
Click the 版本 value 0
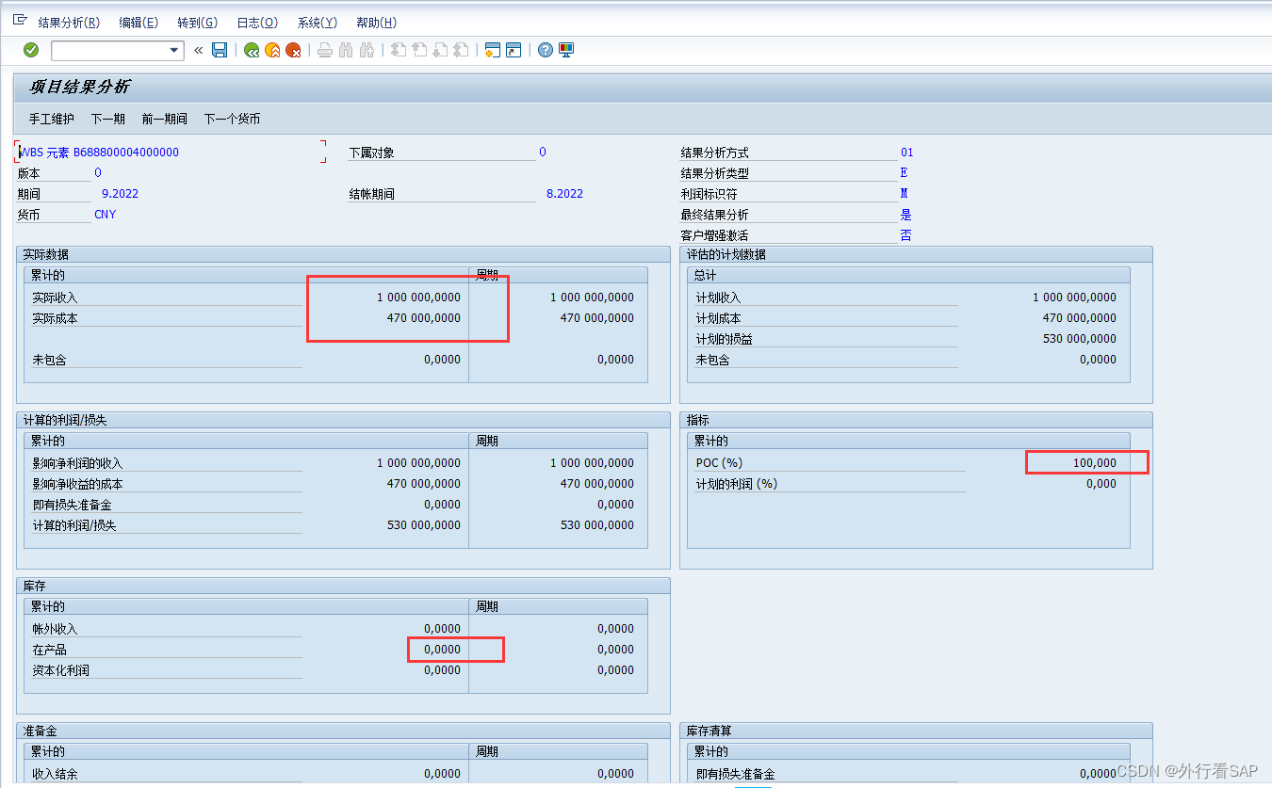coord(98,173)
